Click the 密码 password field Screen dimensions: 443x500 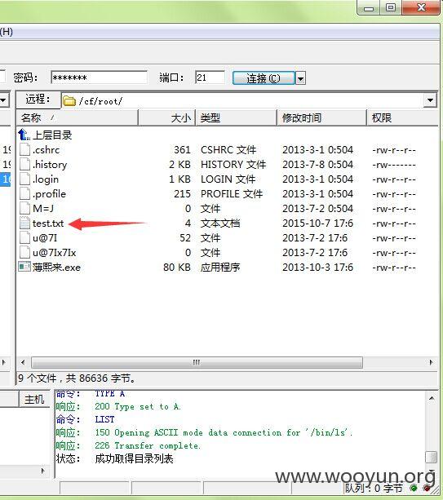tap(99, 77)
